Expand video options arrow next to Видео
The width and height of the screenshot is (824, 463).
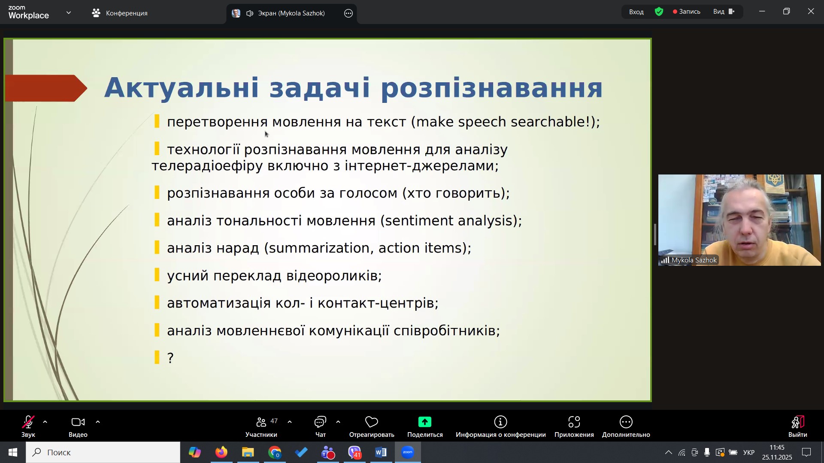pyautogui.click(x=98, y=422)
